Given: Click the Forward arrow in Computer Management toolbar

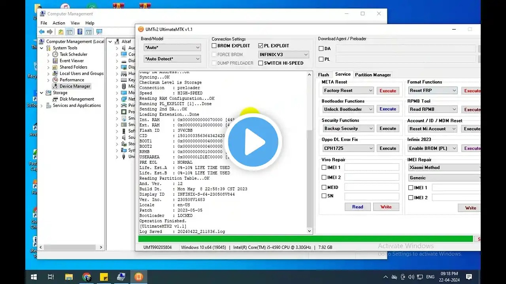Looking at the screenshot, I should 50,32.
